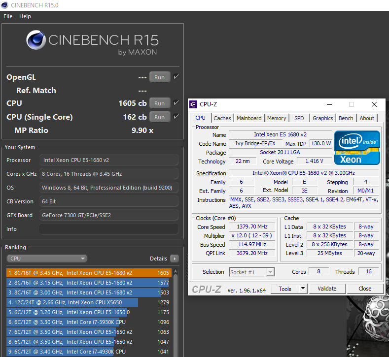
Task: Click the Details arrow button in Ranking
Action: pyautogui.click(x=174, y=259)
